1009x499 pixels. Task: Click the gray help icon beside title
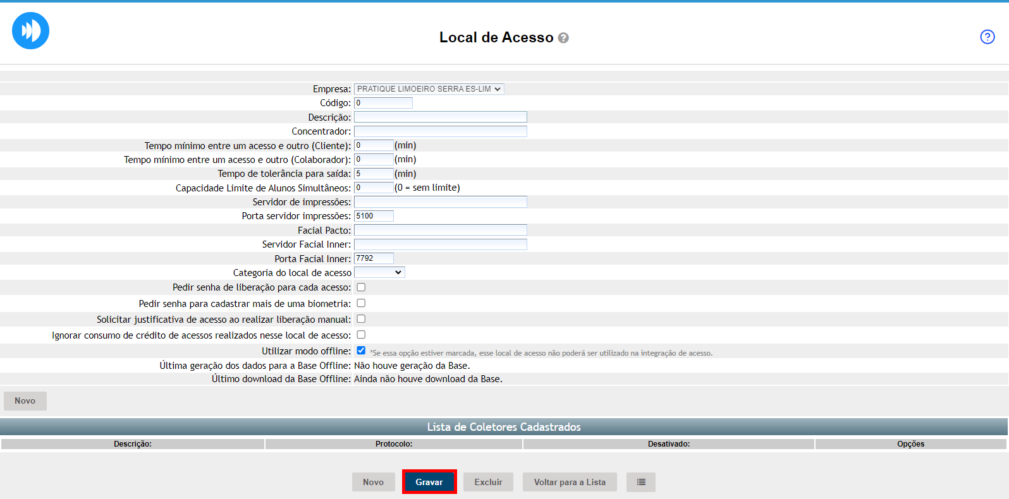pyautogui.click(x=563, y=38)
